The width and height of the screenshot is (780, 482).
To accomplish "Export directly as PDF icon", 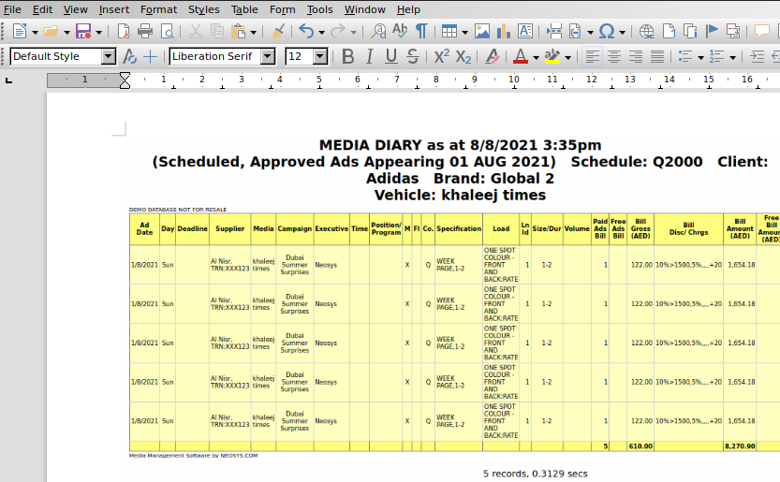I will pos(124,31).
